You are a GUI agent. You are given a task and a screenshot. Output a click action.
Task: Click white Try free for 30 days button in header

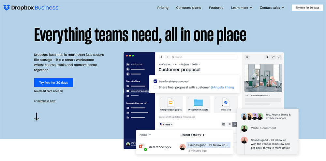307,8
